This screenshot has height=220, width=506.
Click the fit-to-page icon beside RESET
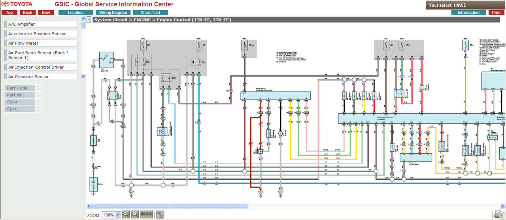(x=160, y=214)
